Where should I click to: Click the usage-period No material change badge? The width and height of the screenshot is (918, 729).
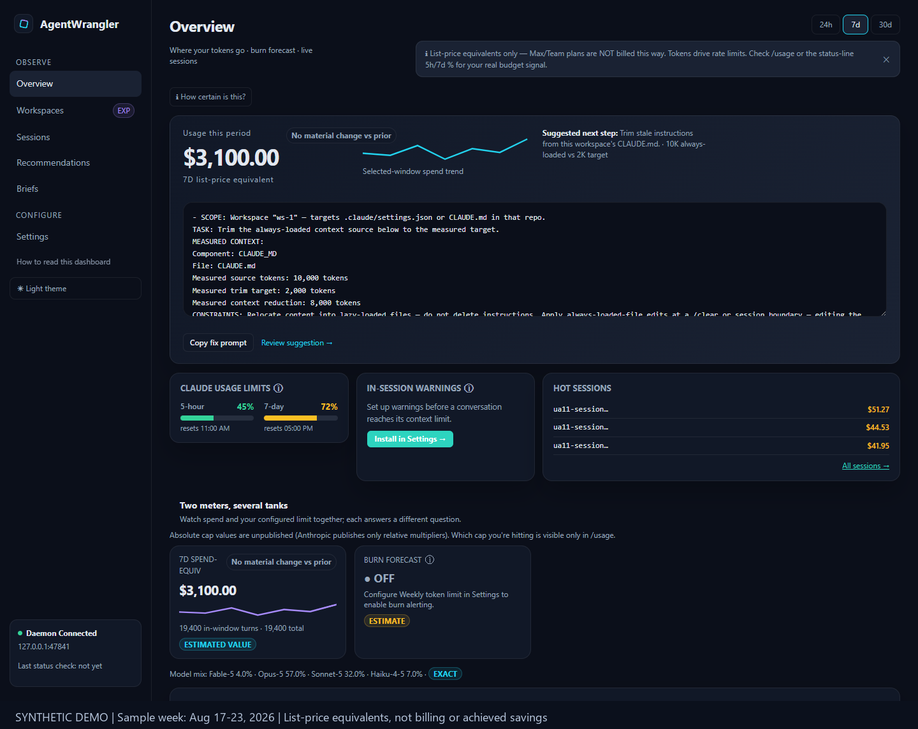341,136
